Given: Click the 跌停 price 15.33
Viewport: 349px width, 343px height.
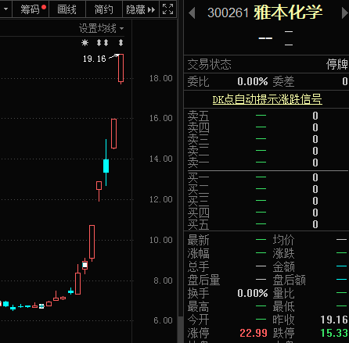Looking at the screenshot, I should pos(334,333).
